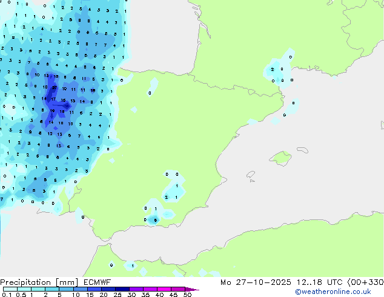Viewport: 384px width, 297px height.
Task: Click the above-50 mm arrow tip of legend
Action: (x=192, y=289)
